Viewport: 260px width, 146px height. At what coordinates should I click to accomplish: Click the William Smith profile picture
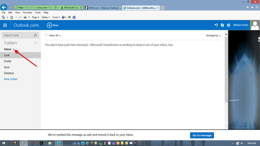[255, 25]
